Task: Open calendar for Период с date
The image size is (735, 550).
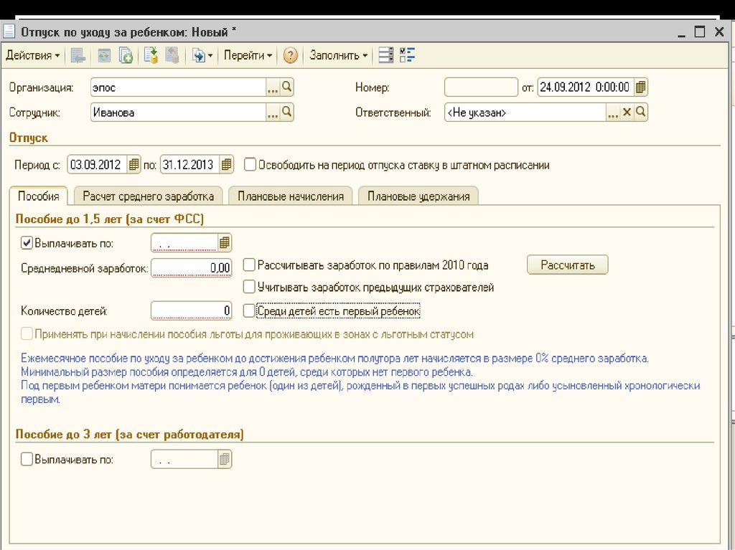Action: [x=134, y=164]
